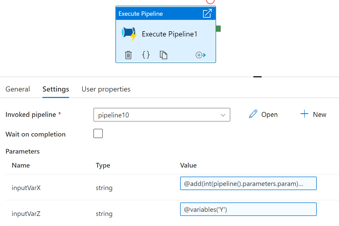
Task: Click the Open pipeline button
Action: (x=269, y=115)
